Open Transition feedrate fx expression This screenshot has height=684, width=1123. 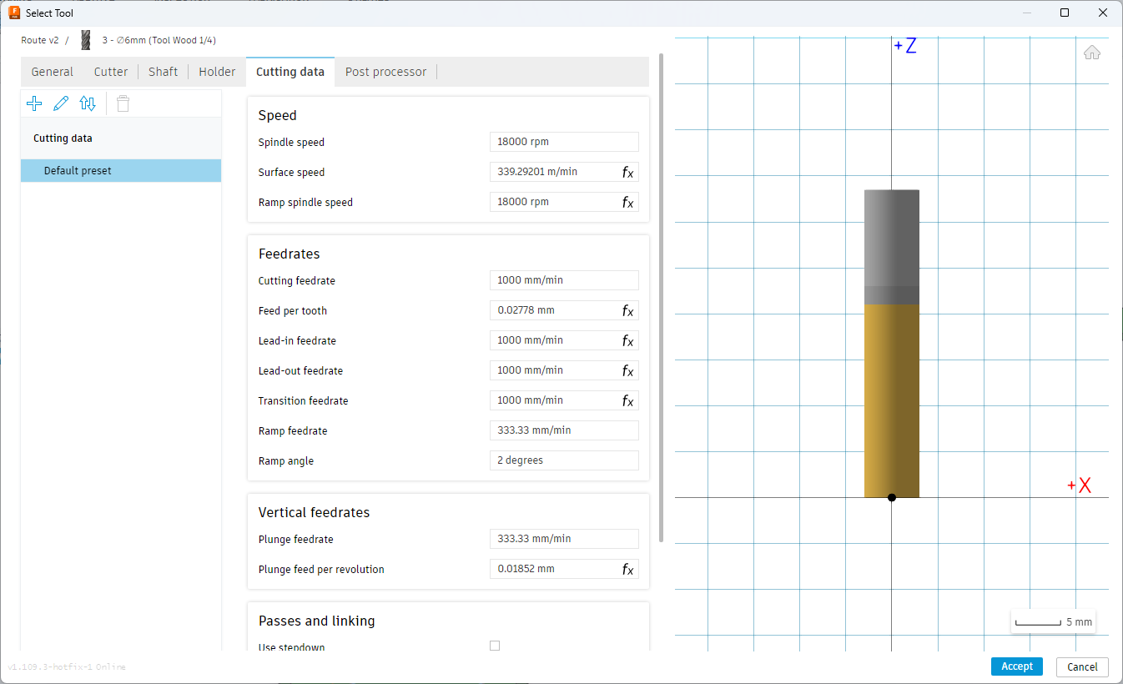pos(628,401)
